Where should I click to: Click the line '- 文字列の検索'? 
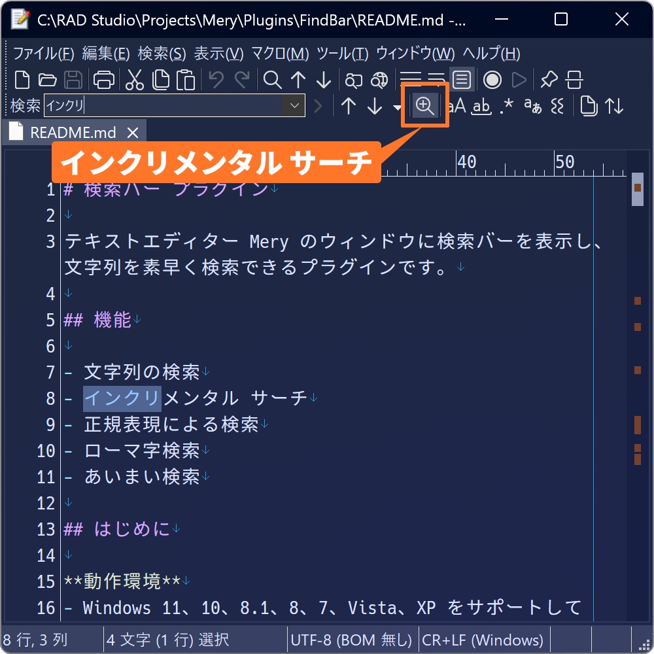pos(132,372)
